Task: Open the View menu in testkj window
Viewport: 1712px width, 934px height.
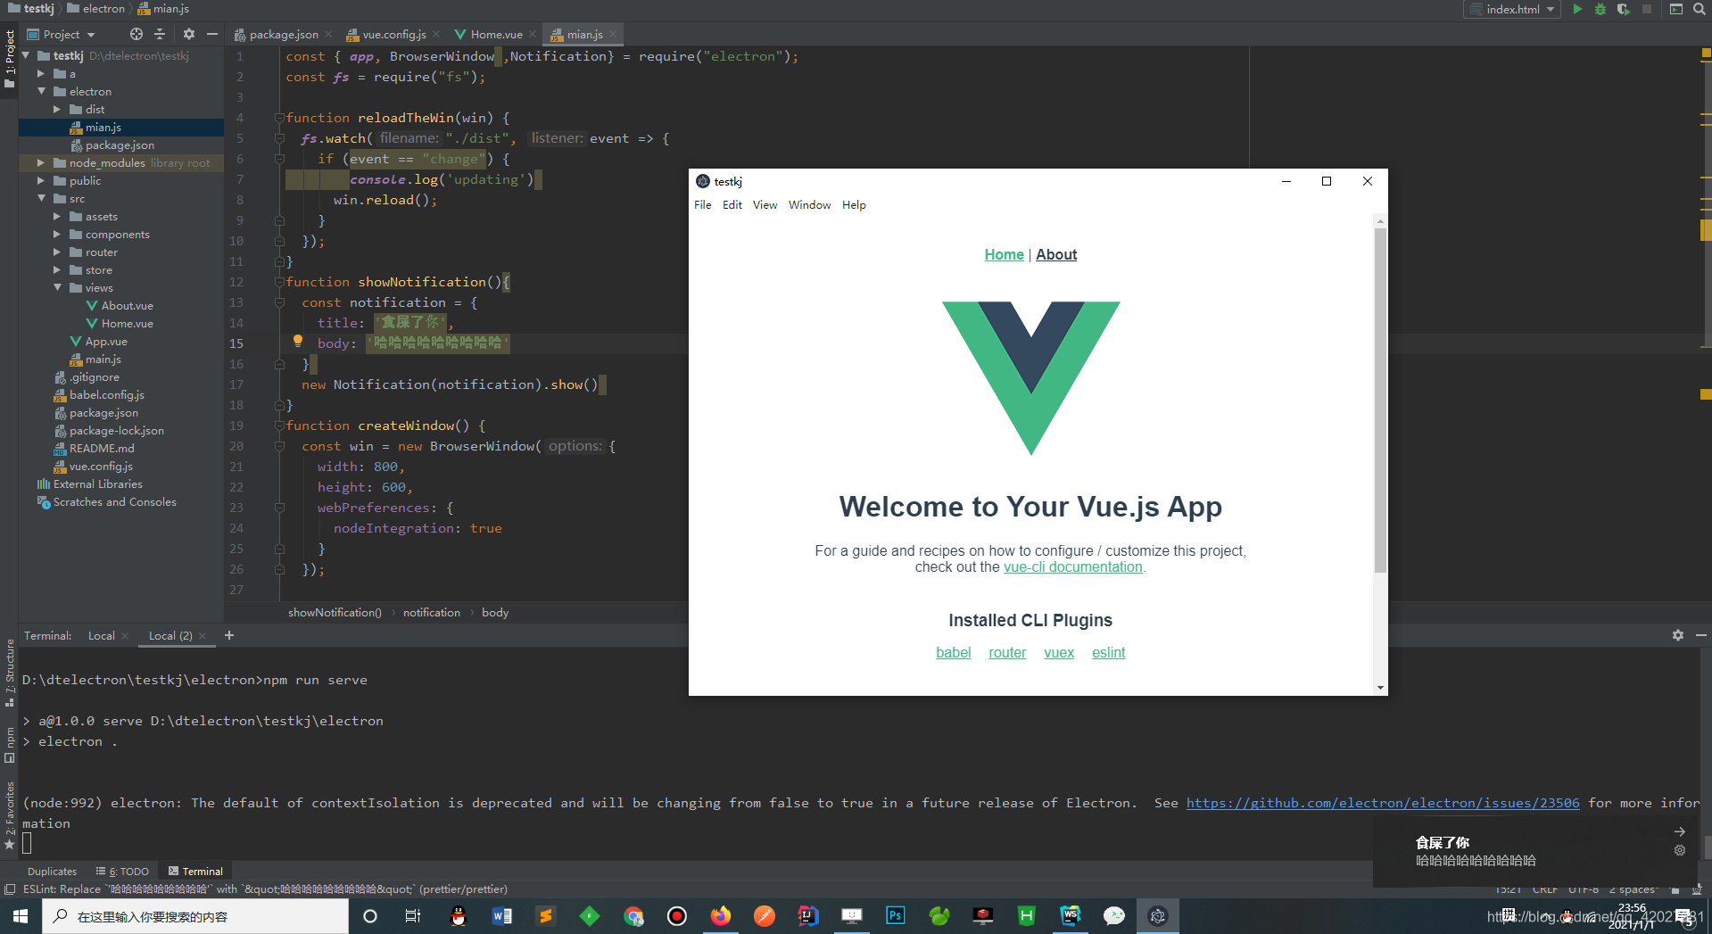Action: [765, 205]
